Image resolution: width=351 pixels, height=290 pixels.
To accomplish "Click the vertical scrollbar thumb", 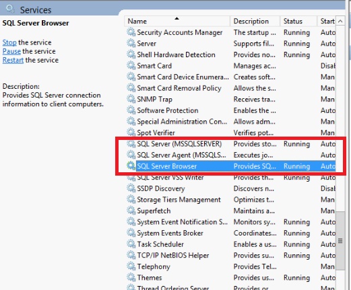I will pos(340,241).
